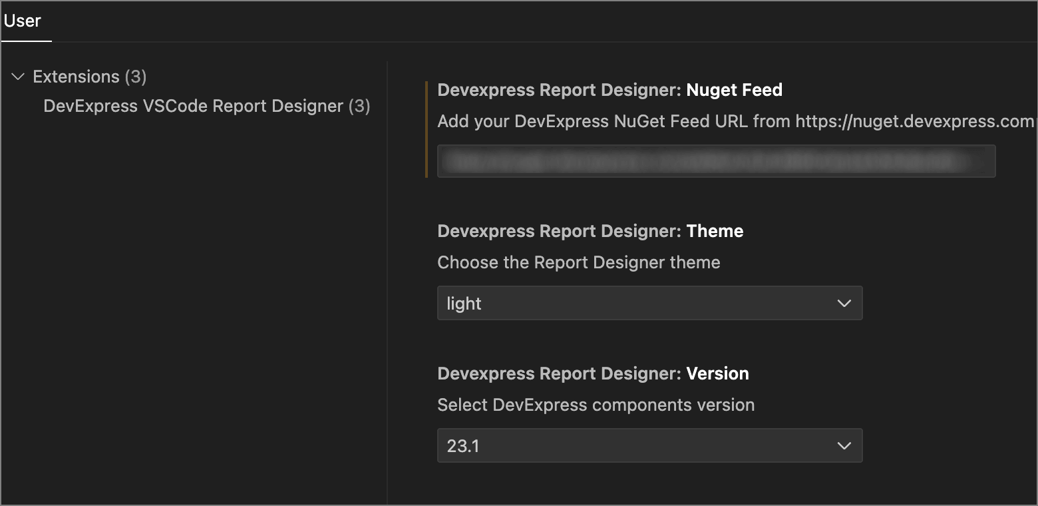Click the arrow beside Extensions (3)

pyautogui.click(x=18, y=76)
